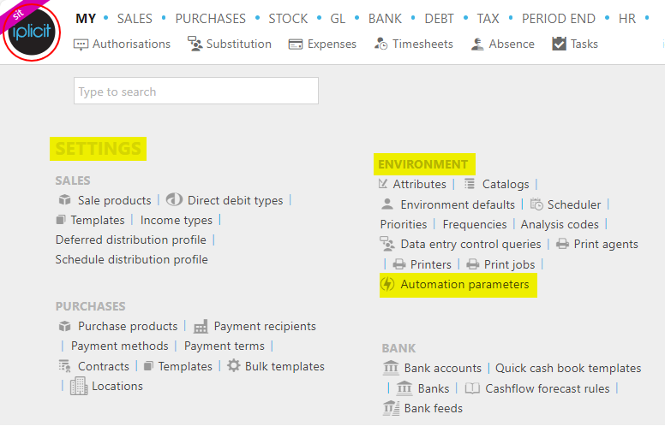The image size is (665, 426).
Task: Open Environment defaults settings link
Action: pos(458,205)
